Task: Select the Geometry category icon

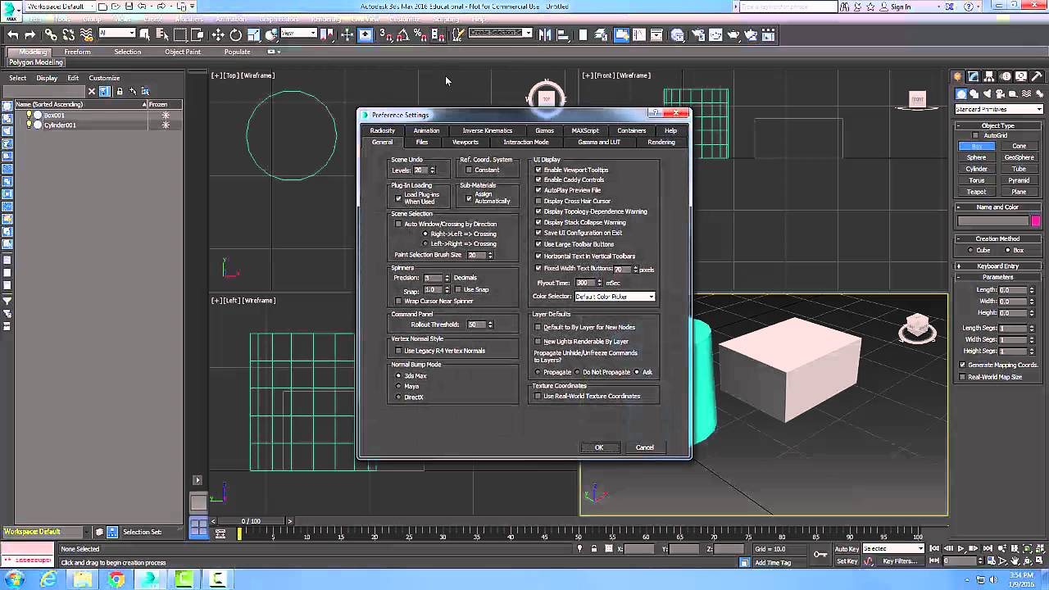Action: pyautogui.click(x=962, y=93)
